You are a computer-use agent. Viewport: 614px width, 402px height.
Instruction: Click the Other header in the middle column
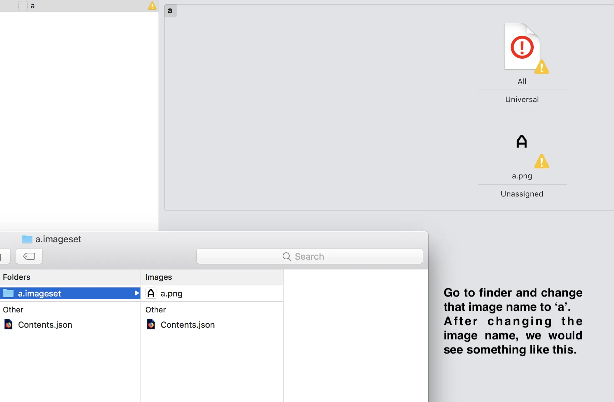pyautogui.click(x=156, y=310)
